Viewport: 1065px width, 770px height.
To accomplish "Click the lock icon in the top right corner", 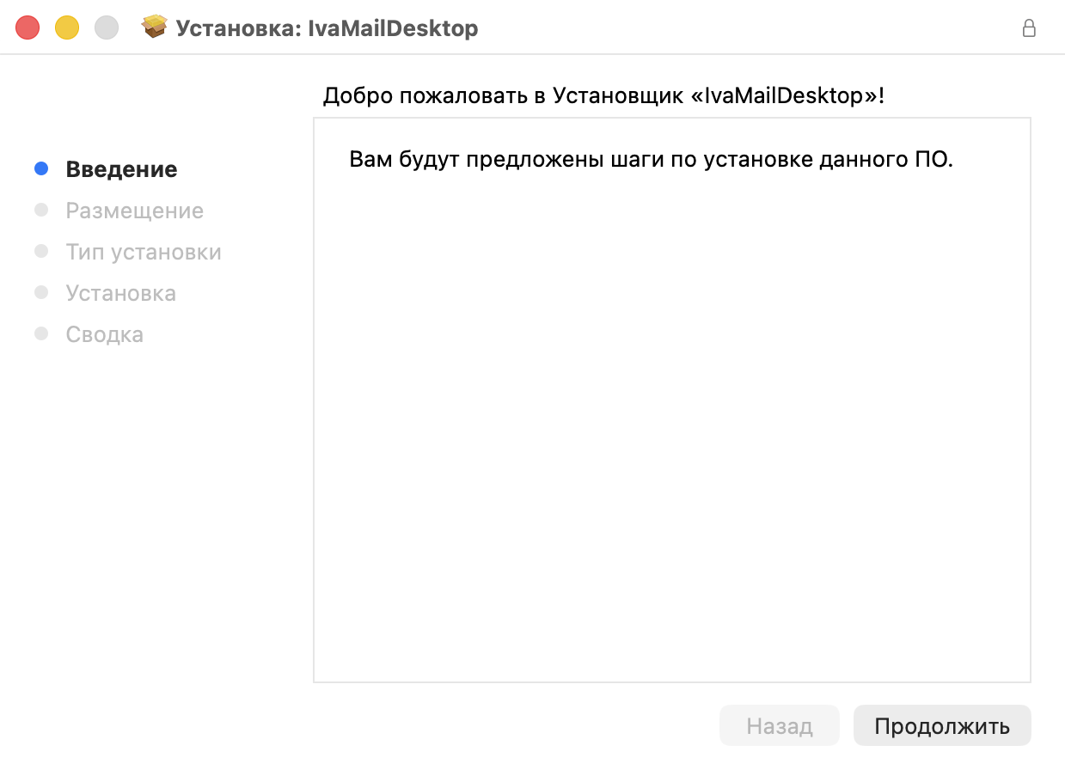I will (1029, 28).
